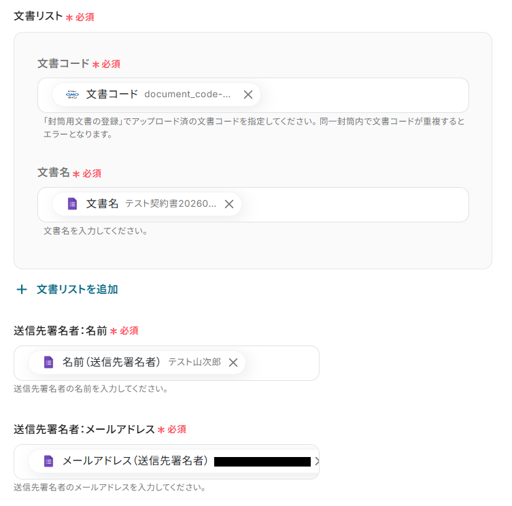Add another list via 文書リストを追加 link
This screenshot has height=506, width=512.
[x=77, y=290]
